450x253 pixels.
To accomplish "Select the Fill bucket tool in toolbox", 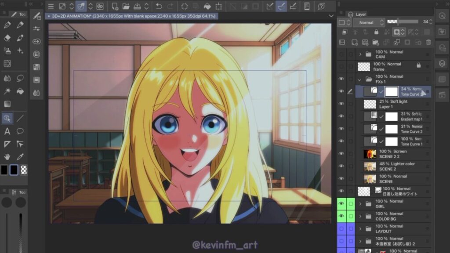I will [x=20, y=91].
